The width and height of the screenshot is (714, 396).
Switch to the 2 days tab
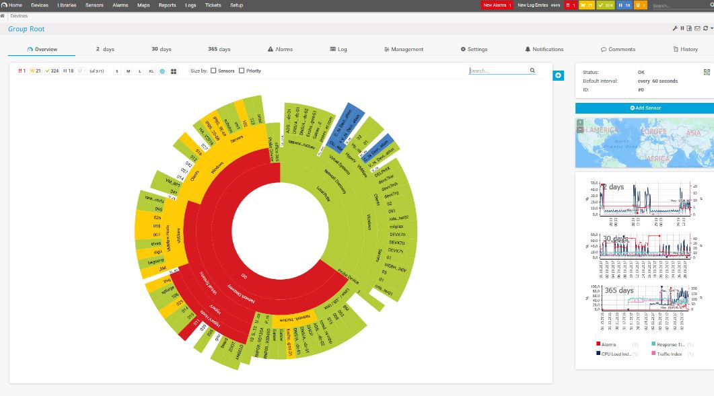[x=105, y=49]
